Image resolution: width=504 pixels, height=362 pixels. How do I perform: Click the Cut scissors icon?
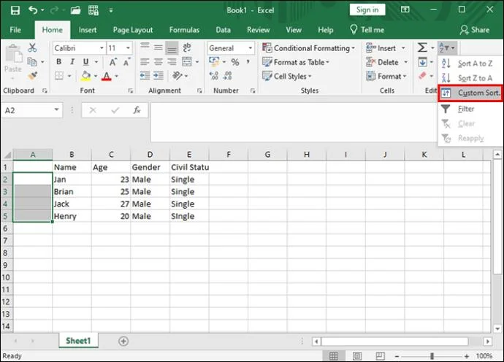[32, 48]
